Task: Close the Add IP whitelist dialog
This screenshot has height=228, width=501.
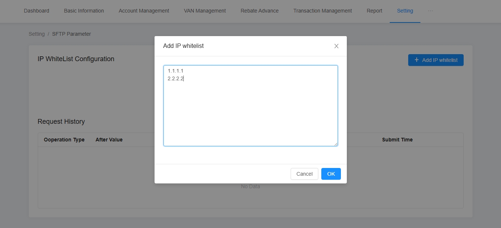Action: [x=336, y=46]
